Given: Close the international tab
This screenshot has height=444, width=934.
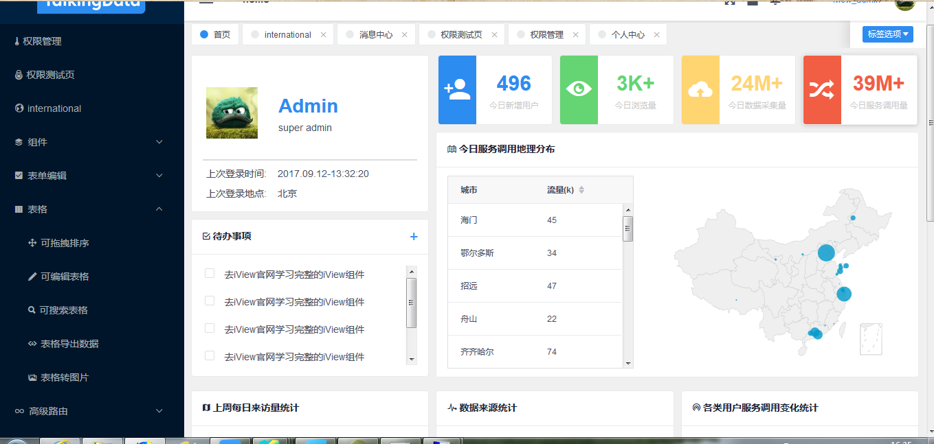Looking at the screenshot, I should 324,34.
